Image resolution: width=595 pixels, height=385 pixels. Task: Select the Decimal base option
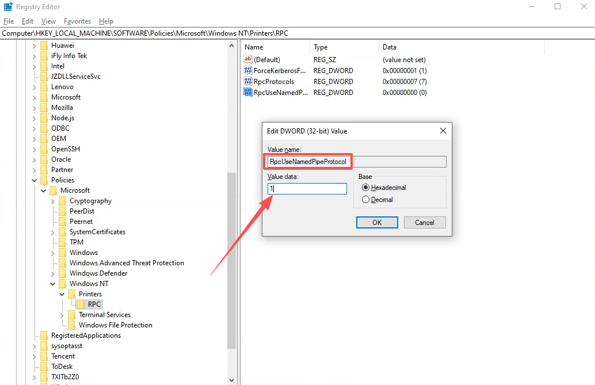pos(377,200)
